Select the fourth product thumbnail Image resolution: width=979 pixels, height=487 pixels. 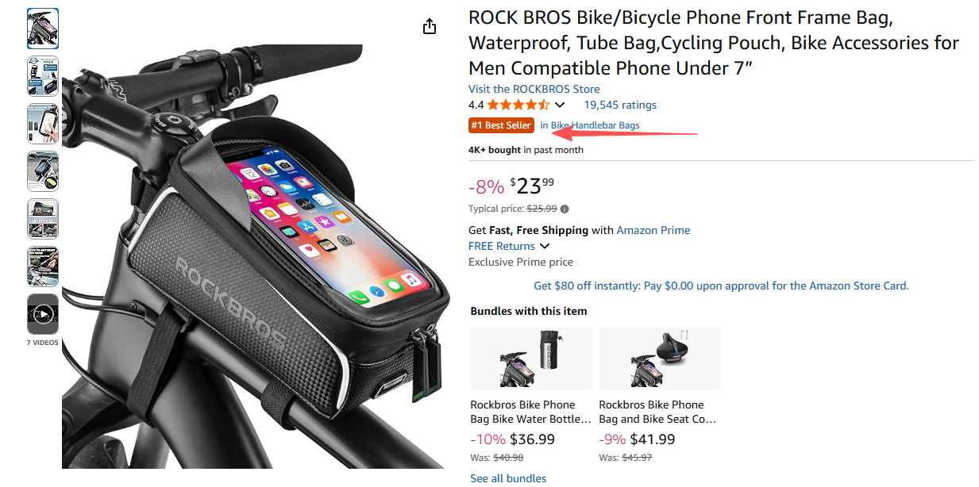43,171
